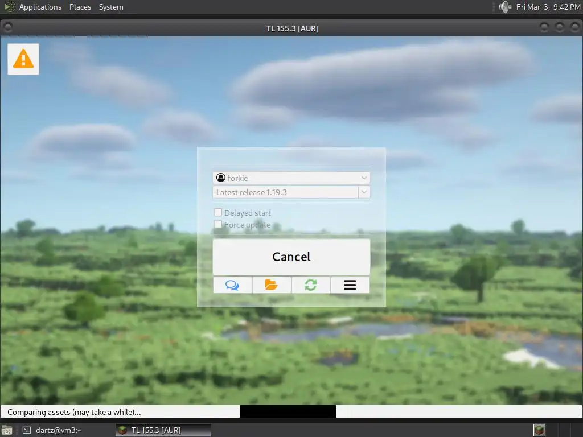Click the volume speaker icon in top panel
Screen dimensions: 583x437
(505, 7)
